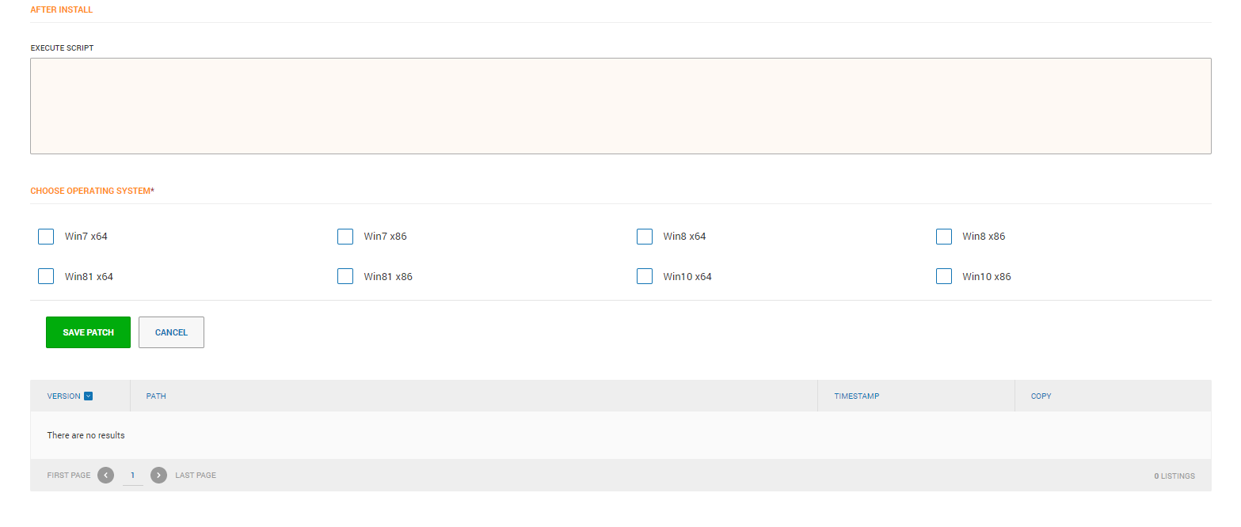Select the Win10 x64 checkbox

pos(645,276)
